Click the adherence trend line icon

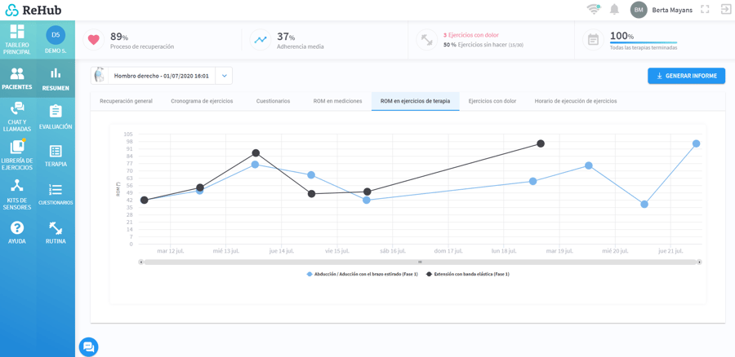tap(261, 40)
